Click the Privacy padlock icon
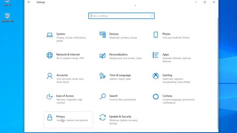237x133 pixels. point(50,117)
